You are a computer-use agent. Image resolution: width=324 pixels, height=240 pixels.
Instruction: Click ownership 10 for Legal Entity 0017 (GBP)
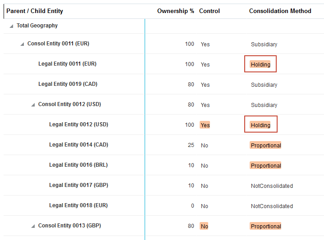click(191, 186)
